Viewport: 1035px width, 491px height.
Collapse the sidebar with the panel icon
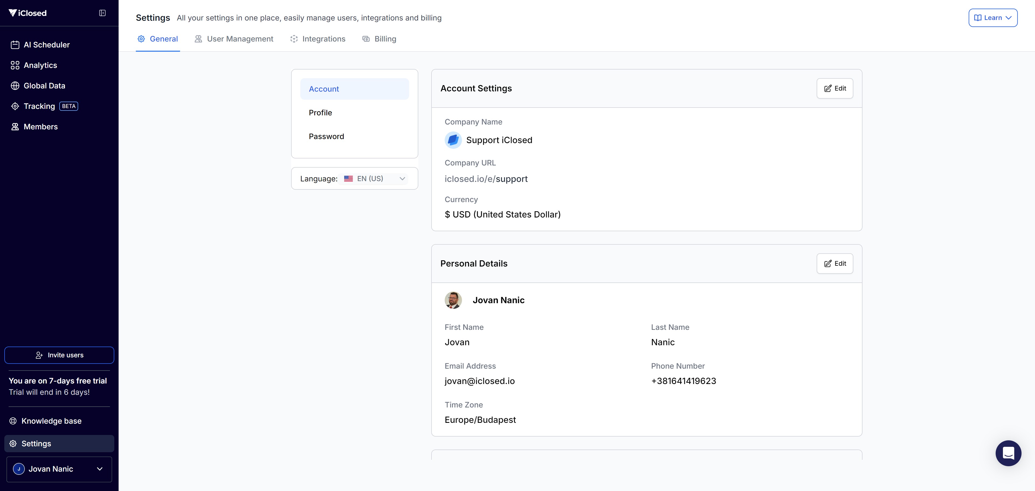(x=102, y=13)
